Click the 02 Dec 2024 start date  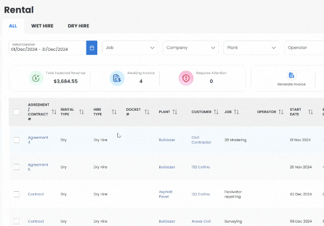point(301,194)
